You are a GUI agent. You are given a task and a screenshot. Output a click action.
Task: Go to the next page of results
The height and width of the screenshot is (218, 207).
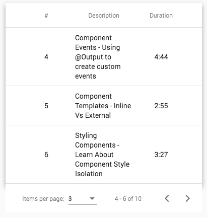187,198
